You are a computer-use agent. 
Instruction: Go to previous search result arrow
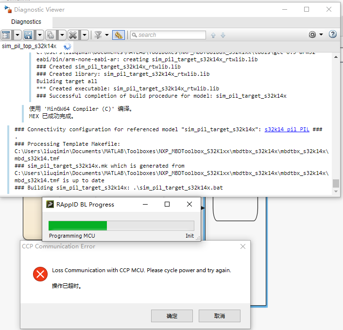point(213,35)
